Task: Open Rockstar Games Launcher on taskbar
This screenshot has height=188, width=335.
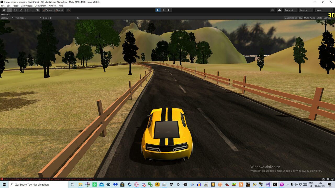Action: (157, 185)
